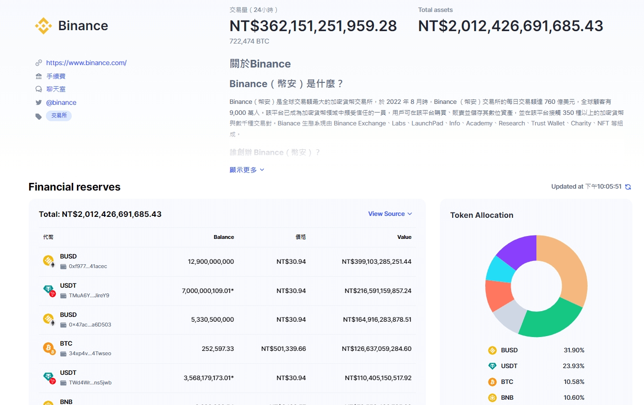Click the value NT$399,103,285,251.44
Screen dimensions: 644x405
click(377, 261)
